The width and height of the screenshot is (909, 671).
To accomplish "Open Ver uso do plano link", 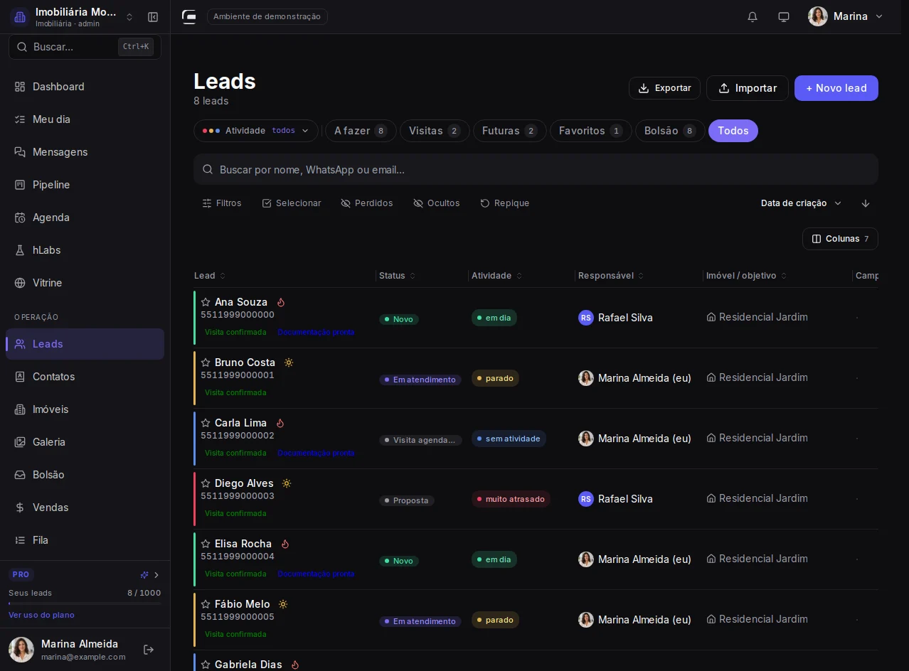I will pos(41,615).
